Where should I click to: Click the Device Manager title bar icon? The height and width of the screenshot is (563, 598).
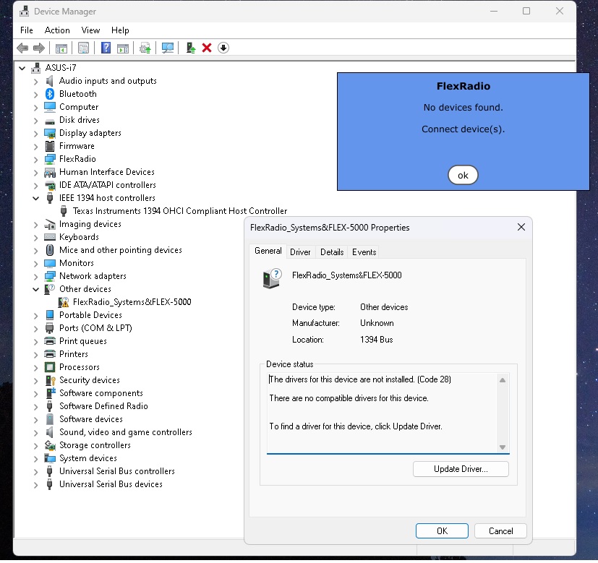click(25, 11)
